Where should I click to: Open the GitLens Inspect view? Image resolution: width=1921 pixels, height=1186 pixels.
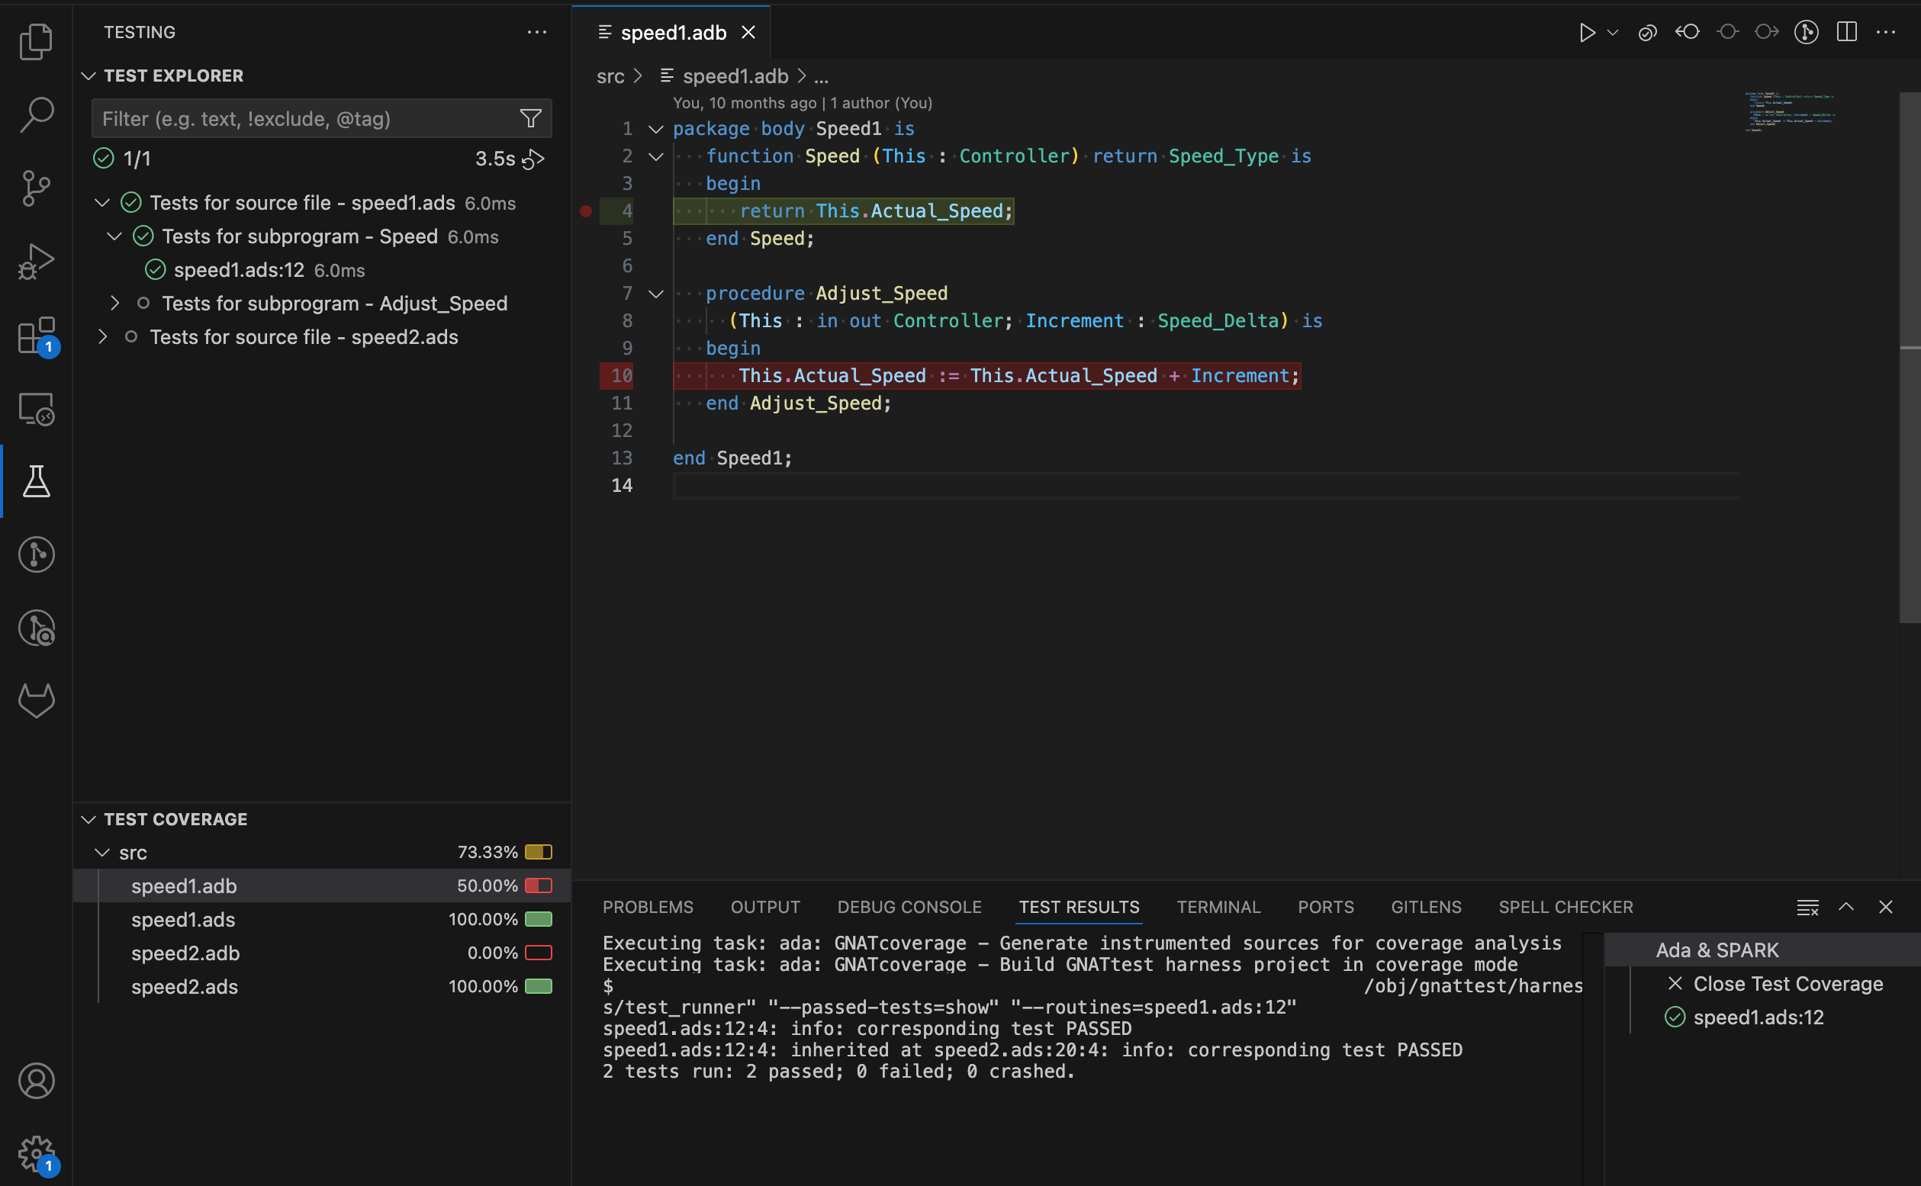click(x=36, y=628)
